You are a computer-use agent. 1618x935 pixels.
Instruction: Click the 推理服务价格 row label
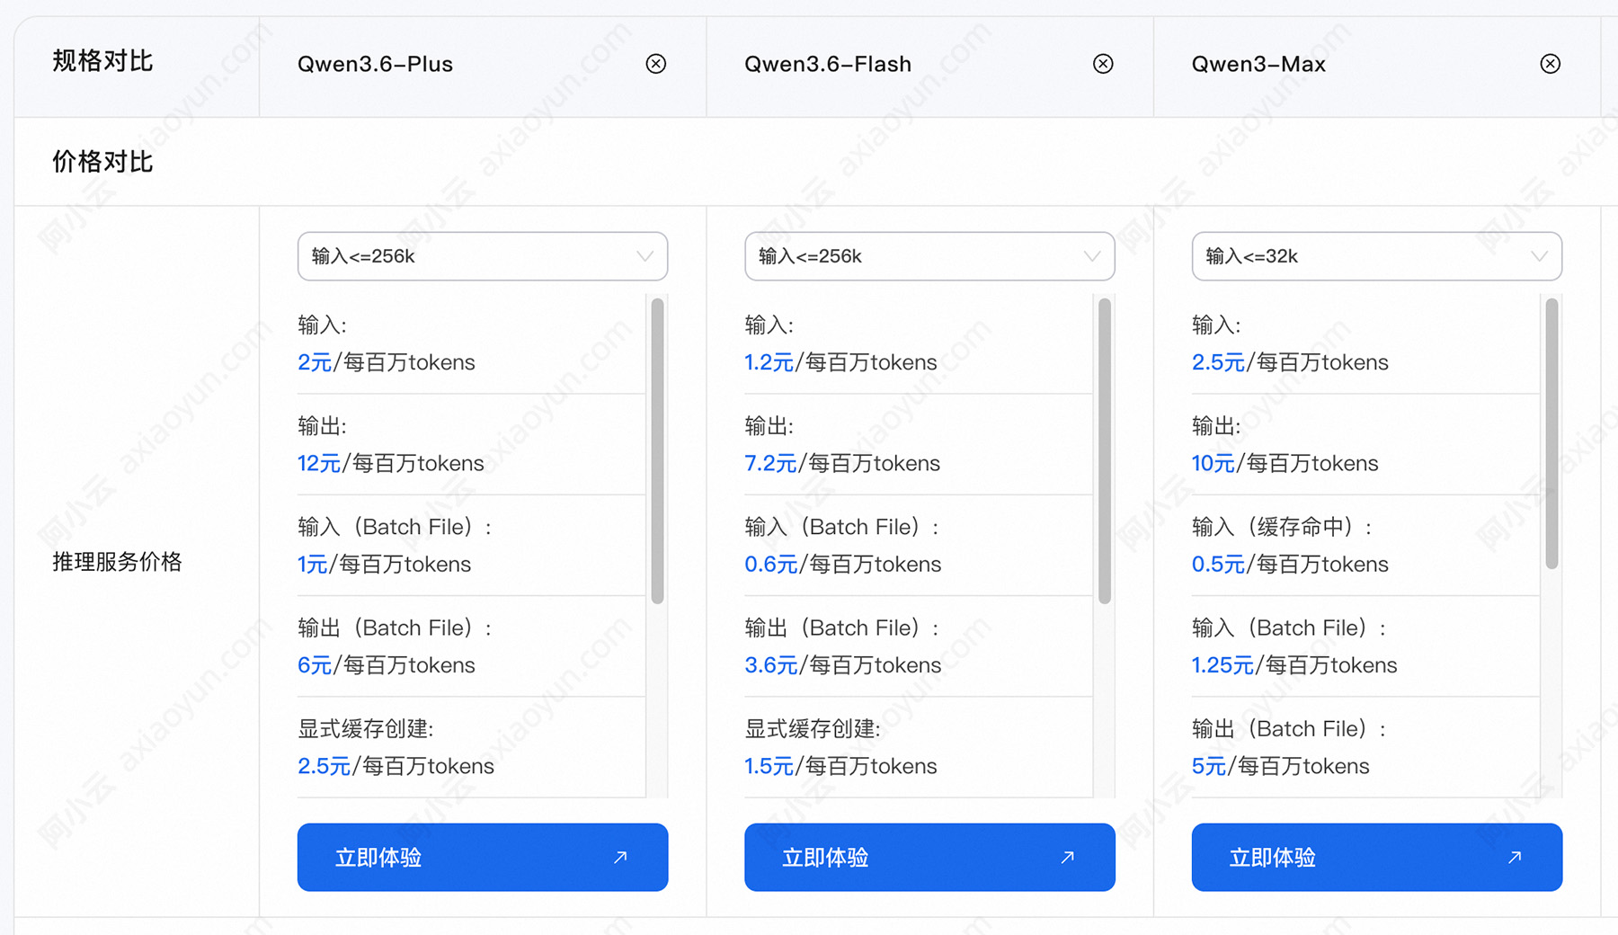pyautogui.click(x=117, y=562)
